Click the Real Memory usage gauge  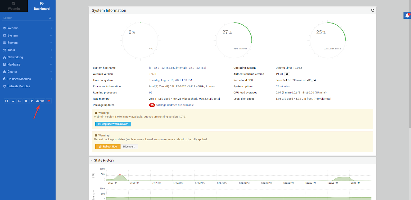(x=234, y=40)
